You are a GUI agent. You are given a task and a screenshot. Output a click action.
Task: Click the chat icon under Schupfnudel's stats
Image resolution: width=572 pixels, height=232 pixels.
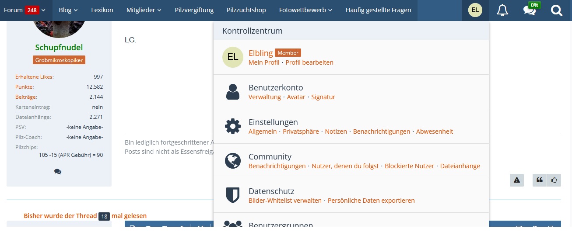(58, 172)
